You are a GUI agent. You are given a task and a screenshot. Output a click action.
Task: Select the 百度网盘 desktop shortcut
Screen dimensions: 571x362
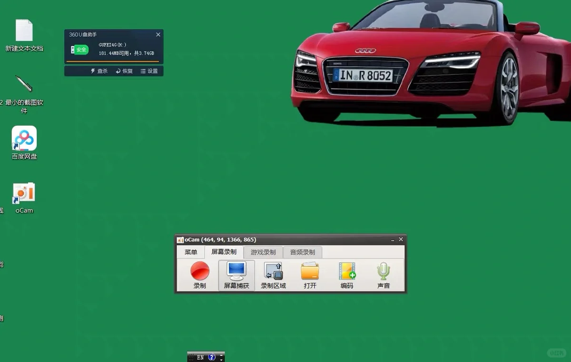[x=24, y=142]
